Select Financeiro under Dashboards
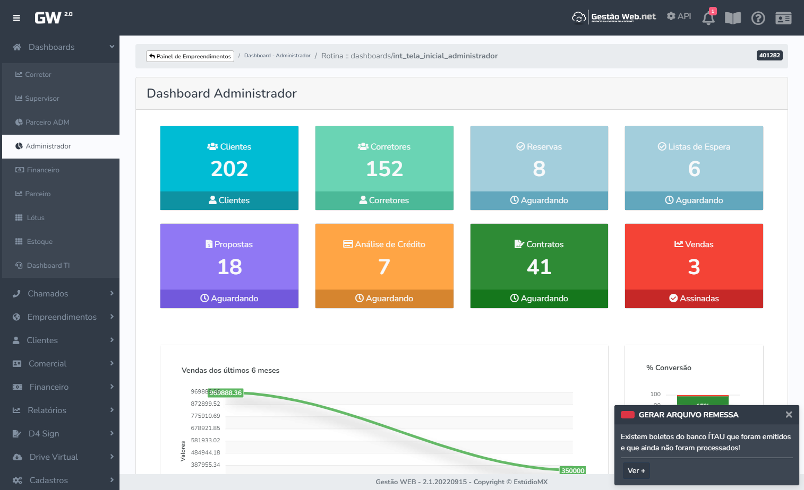 coord(43,170)
